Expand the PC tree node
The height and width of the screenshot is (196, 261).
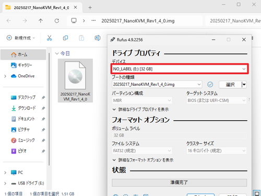(5, 172)
